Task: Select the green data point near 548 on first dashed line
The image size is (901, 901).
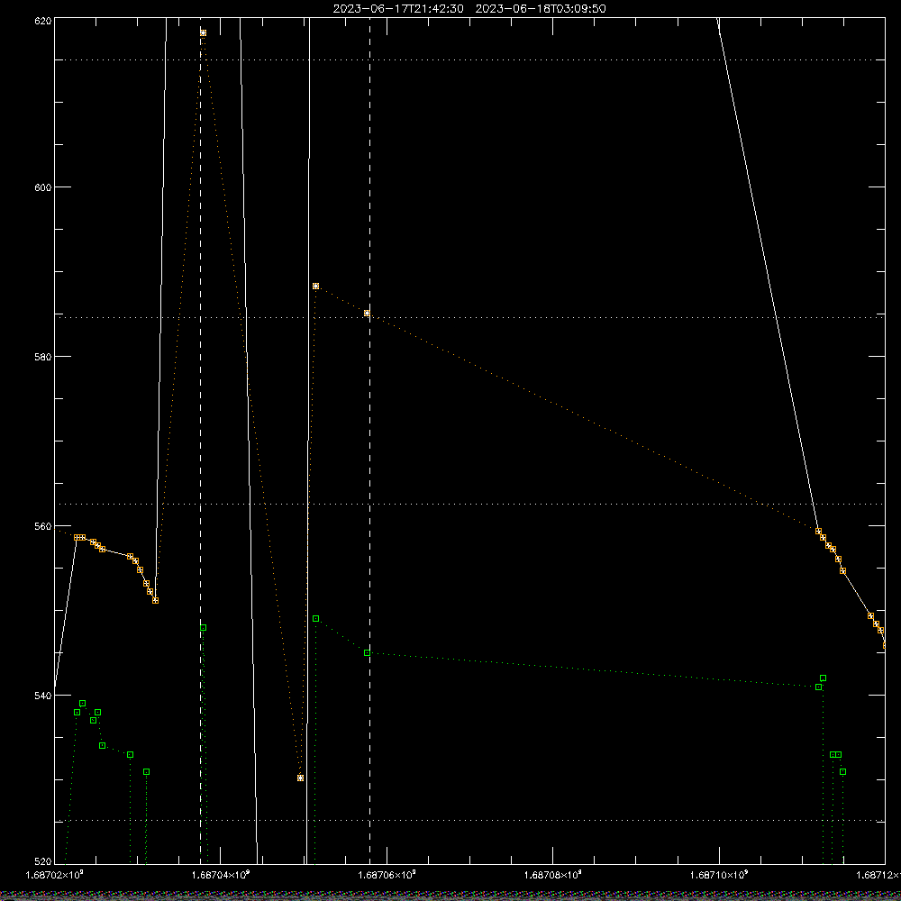Action: pyautogui.click(x=203, y=627)
